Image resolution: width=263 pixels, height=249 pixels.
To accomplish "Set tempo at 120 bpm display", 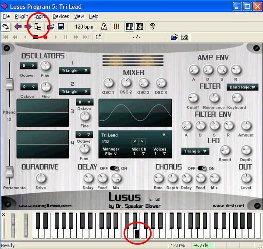I will [84, 27].
